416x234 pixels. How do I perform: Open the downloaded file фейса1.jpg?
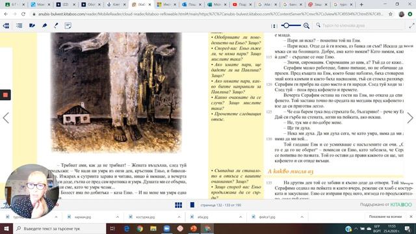click(x=267, y=217)
